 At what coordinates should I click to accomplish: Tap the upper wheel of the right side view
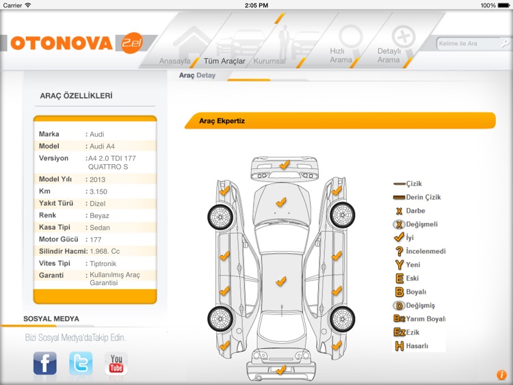[x=342, y=215]
